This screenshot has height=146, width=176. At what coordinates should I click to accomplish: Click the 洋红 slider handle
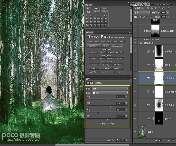(x=110, y=106)
